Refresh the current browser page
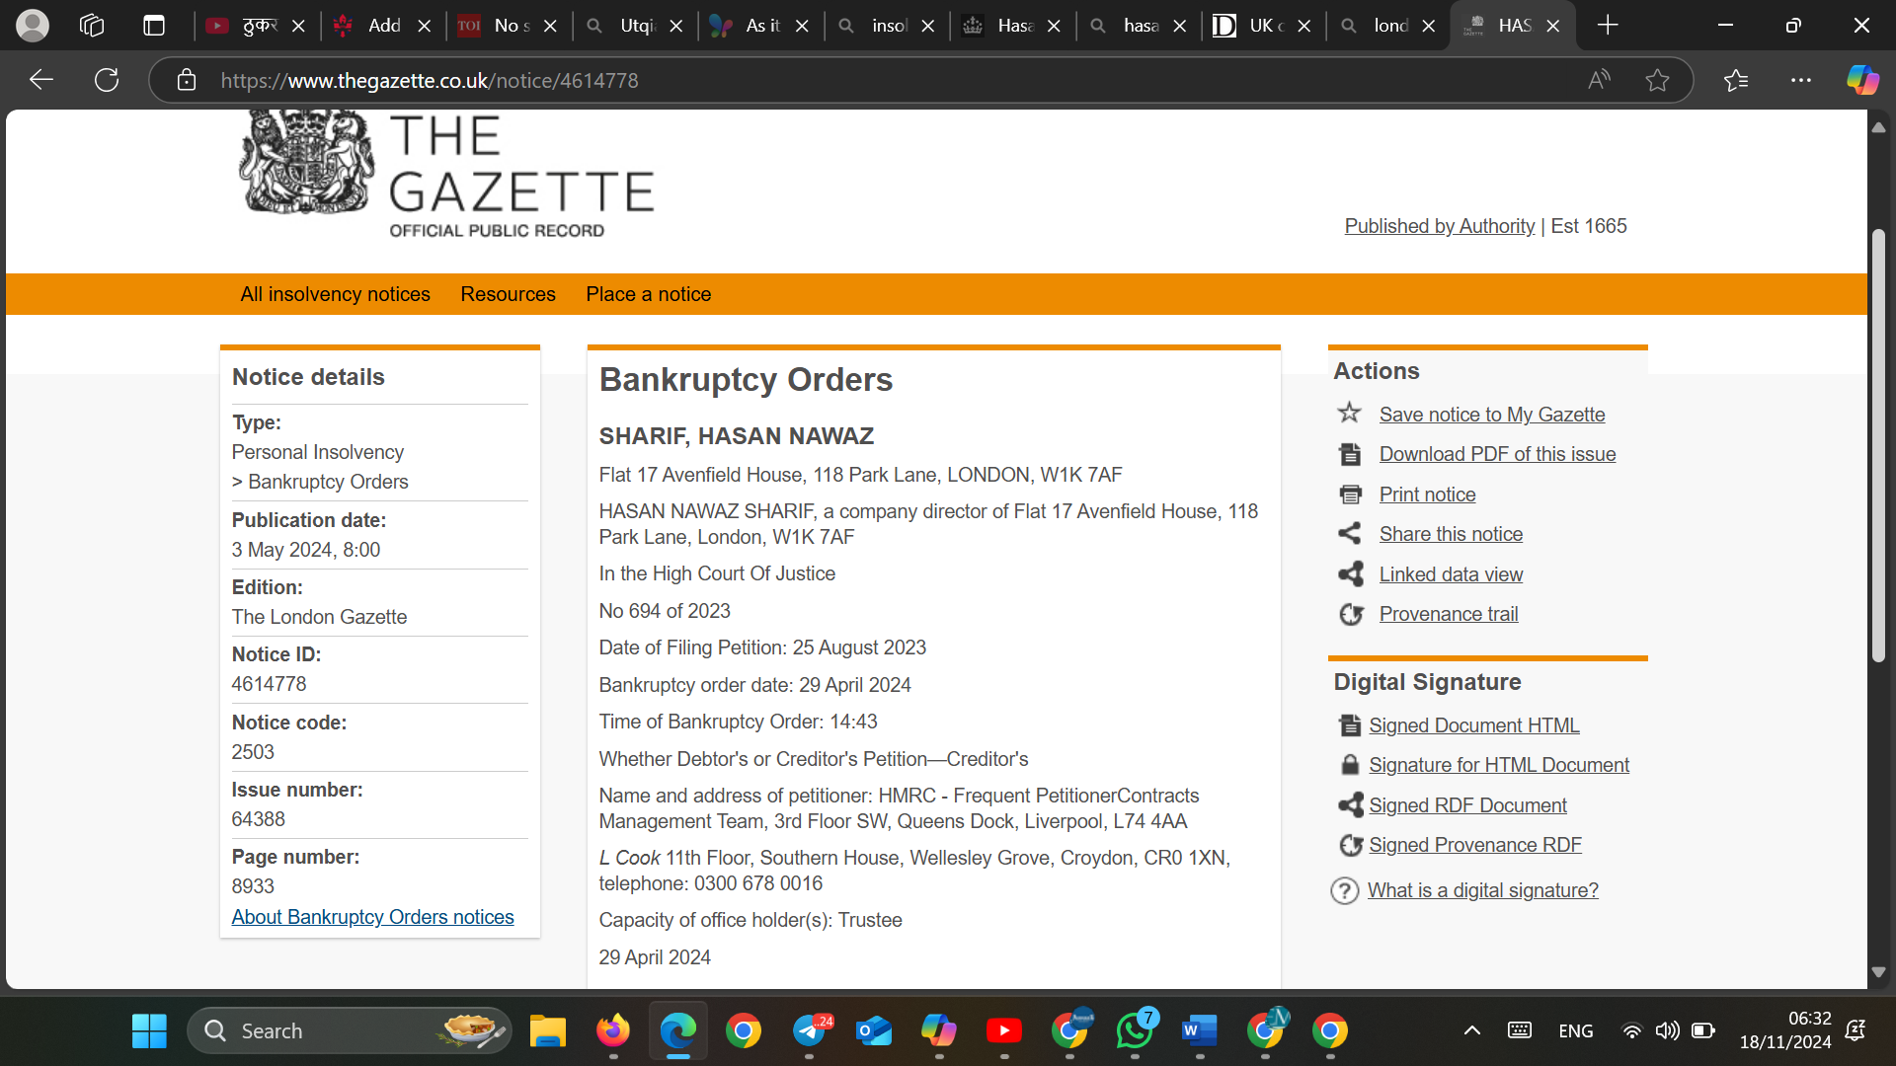This screenshot has width=1896, height=1066. [107, 80]
